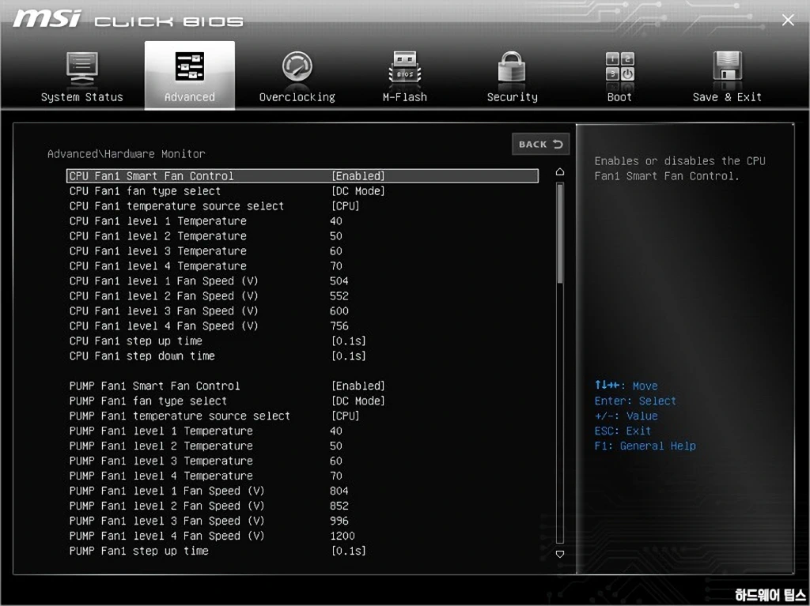Select PUMP Fan1 level 3 Fan Speed 996

[x=339, y=521]
